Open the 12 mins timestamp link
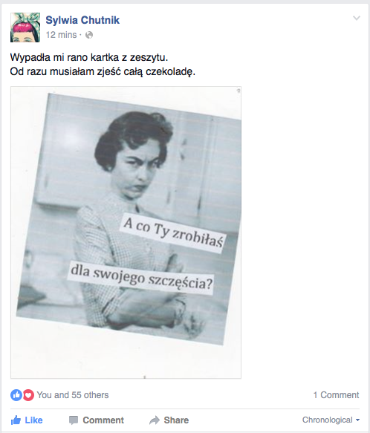This screenshot has height=433, width=370. click(61, 35)
